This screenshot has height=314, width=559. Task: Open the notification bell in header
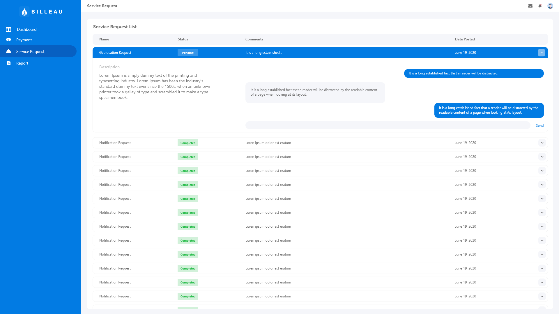tap(540, 6)
